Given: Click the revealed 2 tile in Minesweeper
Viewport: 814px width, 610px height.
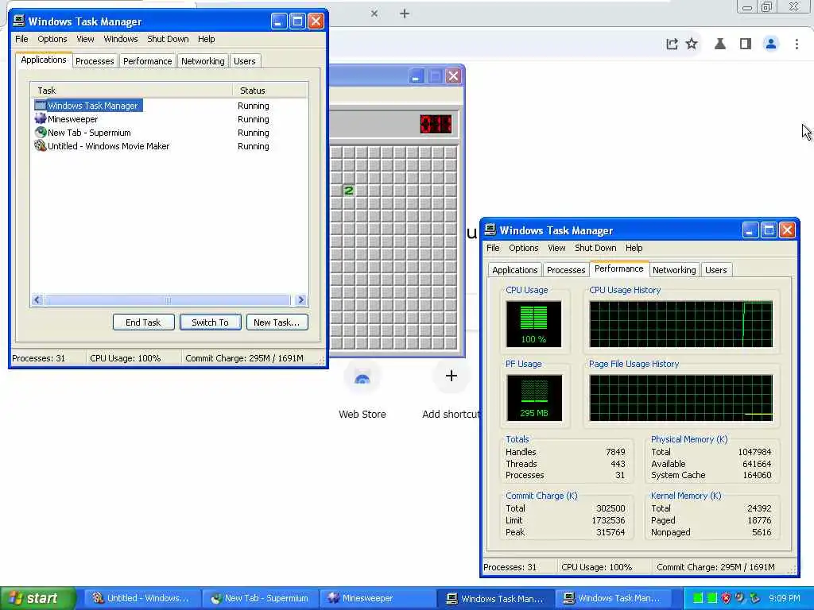Looking at the screenshot, I should coord(349,191).
